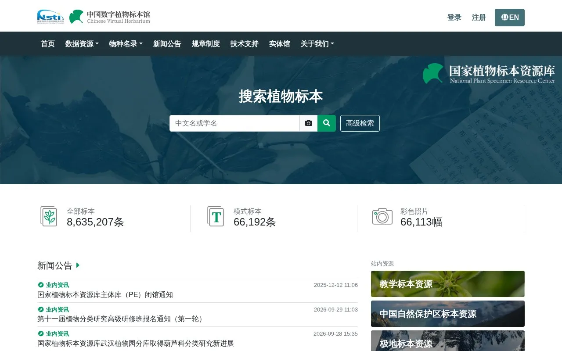Click the 登录 login link
Image resolution: width=562 pixels, height=351 pixels.
[454, 18]
